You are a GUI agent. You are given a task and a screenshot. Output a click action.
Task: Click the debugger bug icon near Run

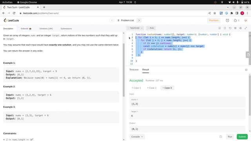click(220, 137)
